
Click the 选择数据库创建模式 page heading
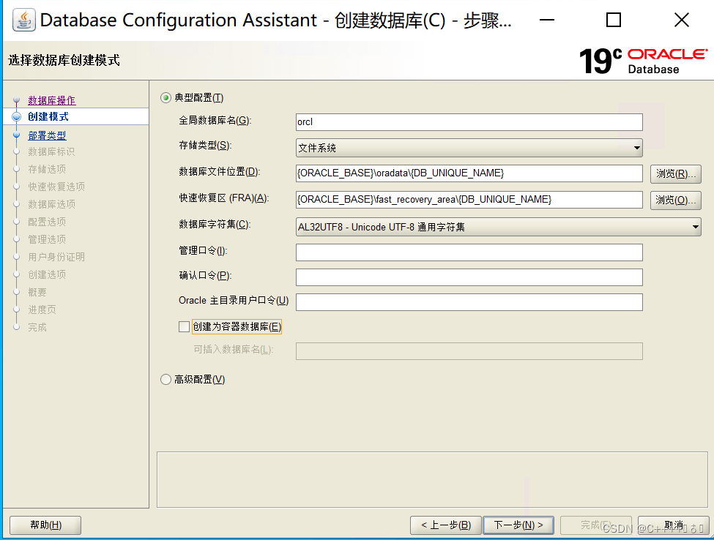pyautogui.click(x=64, y=60)
